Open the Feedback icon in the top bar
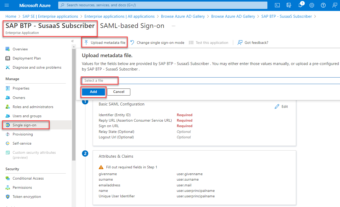The image size is (340, 207). click(335, 5)
